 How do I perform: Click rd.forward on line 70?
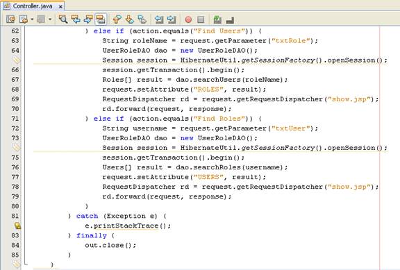pos(125,109)
